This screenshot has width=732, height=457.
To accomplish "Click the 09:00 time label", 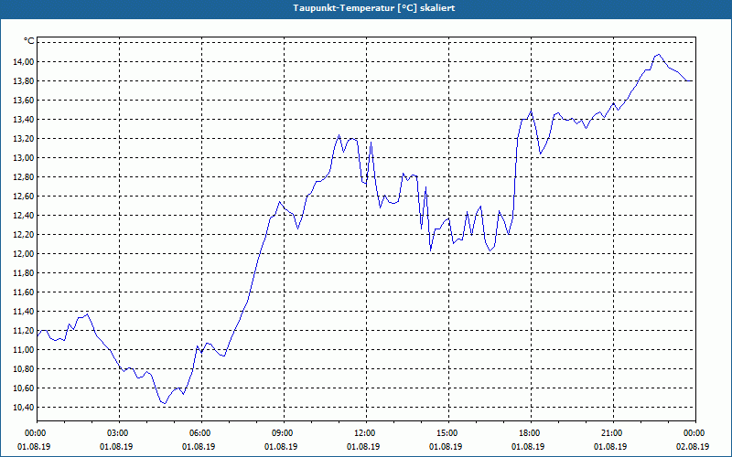I will [x=285, y=433].
